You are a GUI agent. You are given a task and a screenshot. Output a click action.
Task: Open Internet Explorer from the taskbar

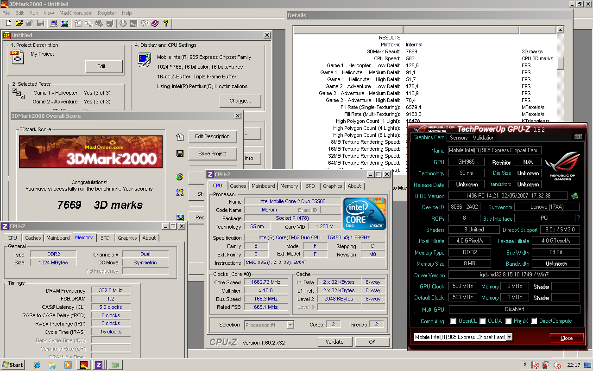click(37, 365)
